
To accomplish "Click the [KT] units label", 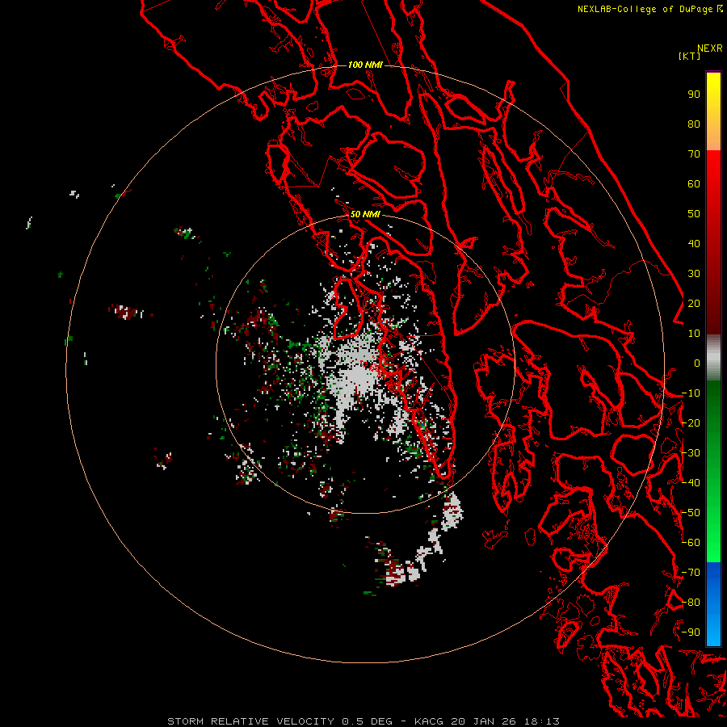I will click(689, 56).
